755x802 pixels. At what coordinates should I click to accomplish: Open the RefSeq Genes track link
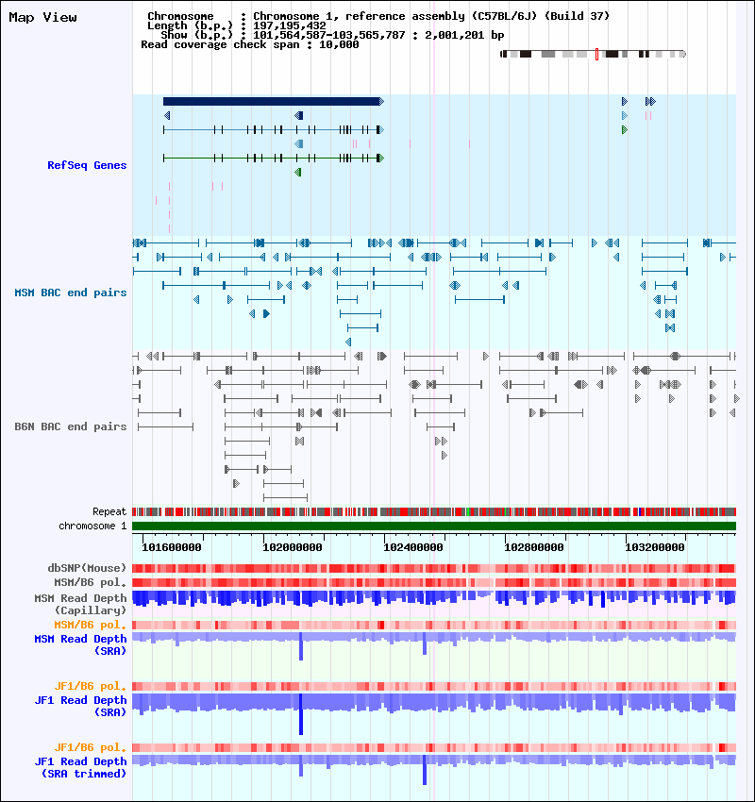click(x=87, y=165)
